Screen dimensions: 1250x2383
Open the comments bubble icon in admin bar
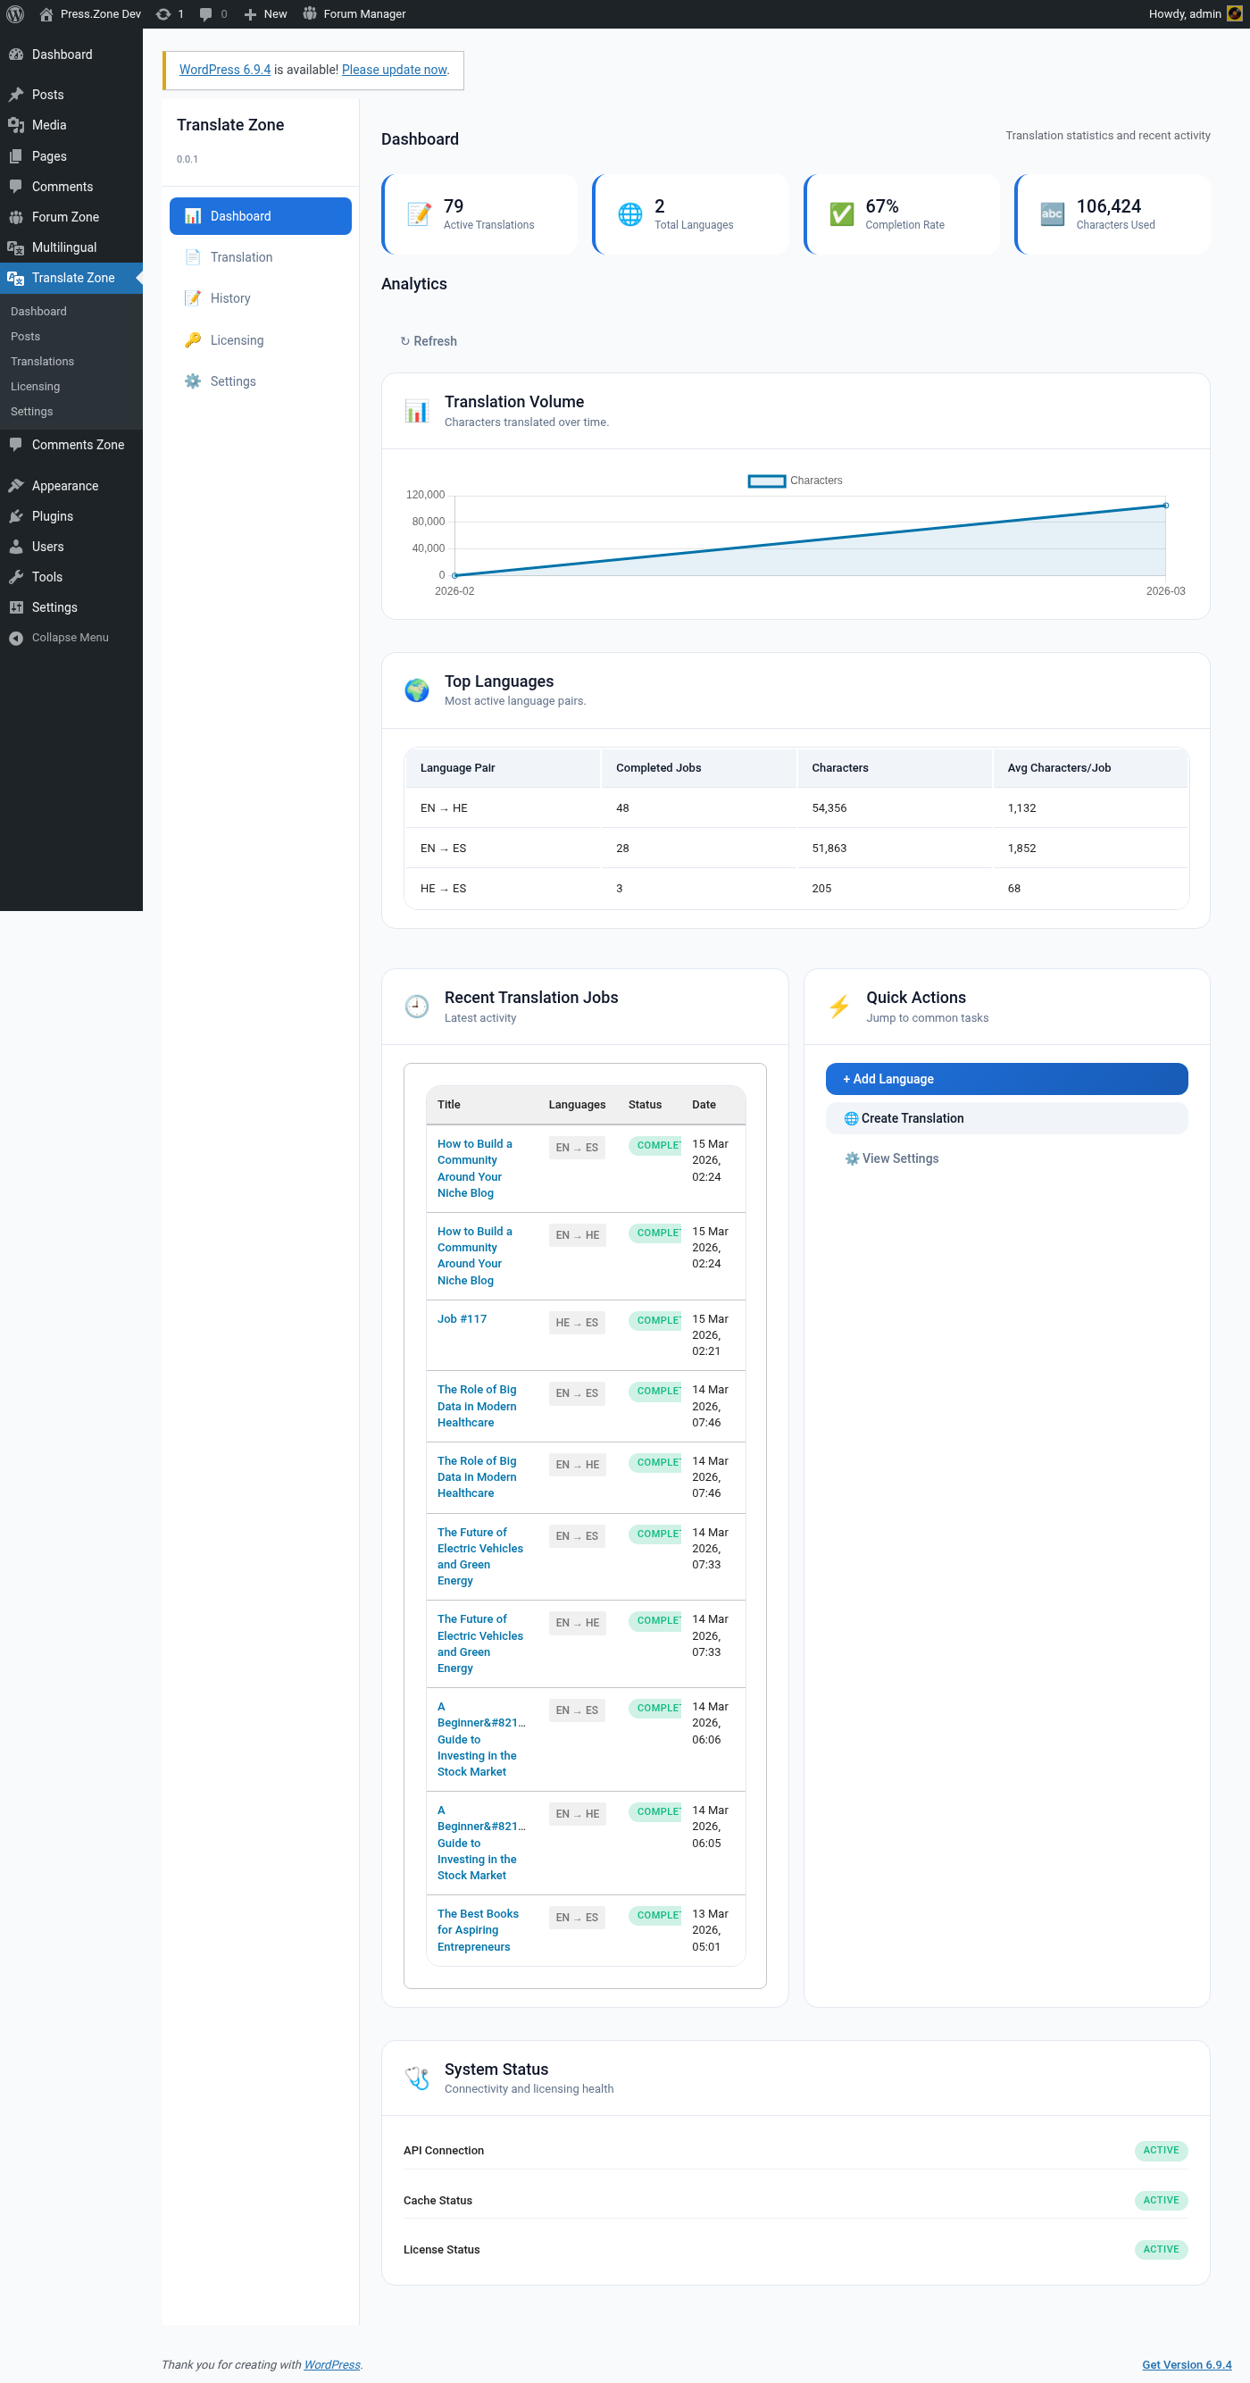click(206, 14)
